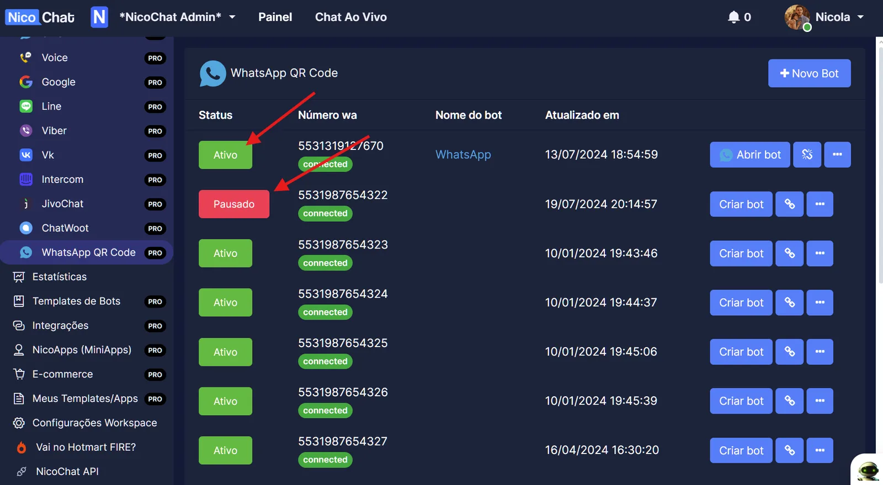Toggle Ativo status for number 5531987654327
Viewport: 883px width, 485px height.
click(x=225, y=450)
